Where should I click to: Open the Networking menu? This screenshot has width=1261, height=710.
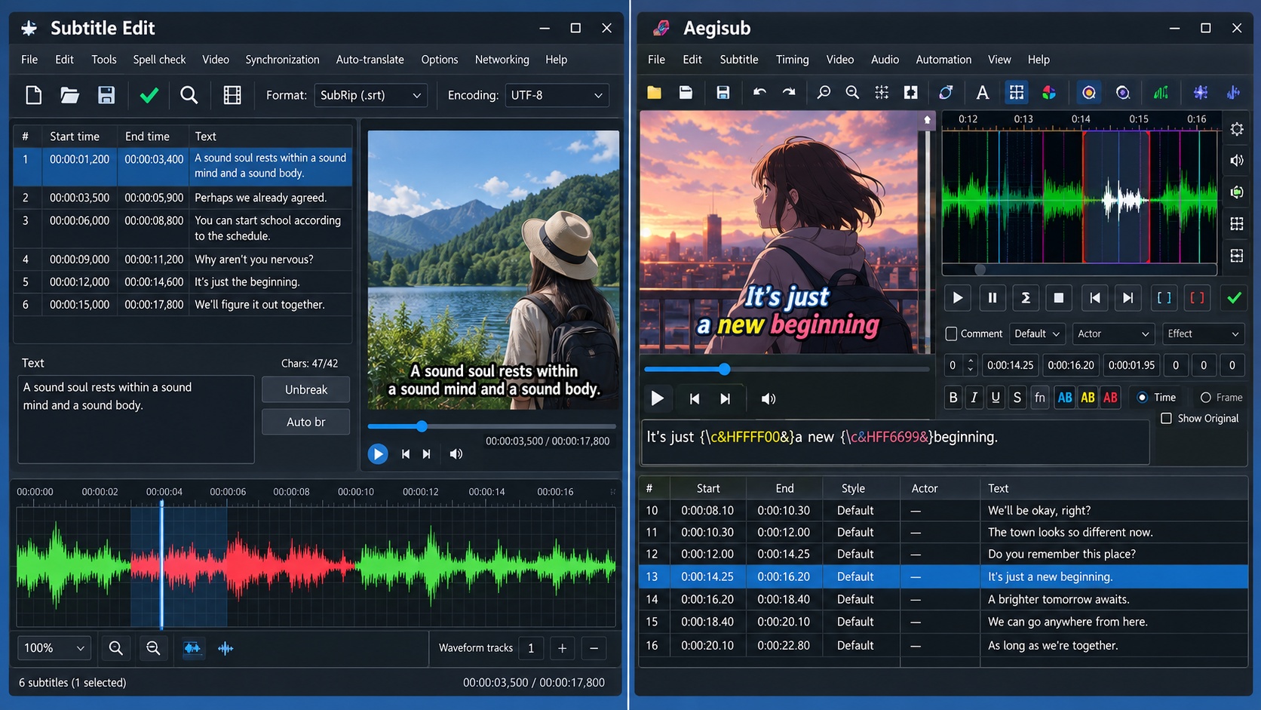tap(502, 60)
